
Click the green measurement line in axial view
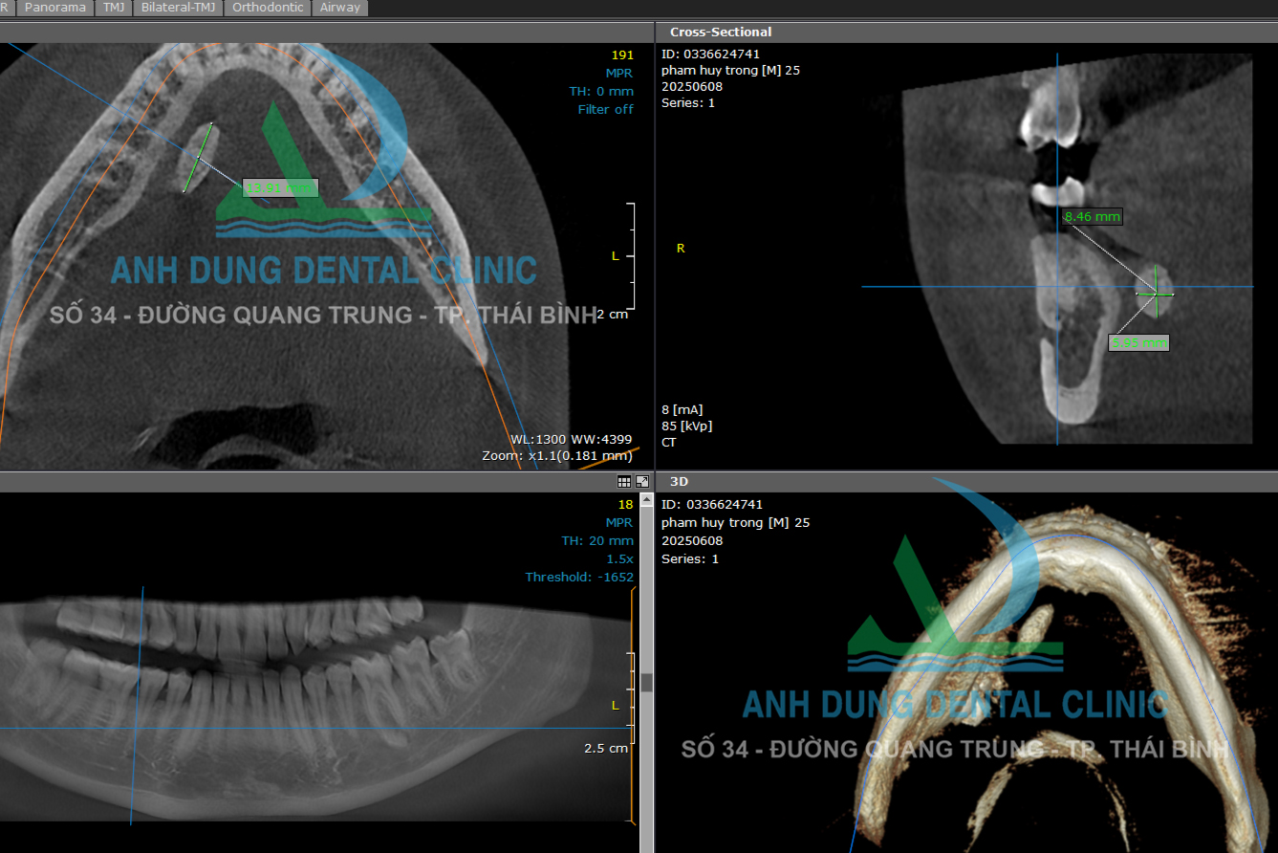(198, 159)
